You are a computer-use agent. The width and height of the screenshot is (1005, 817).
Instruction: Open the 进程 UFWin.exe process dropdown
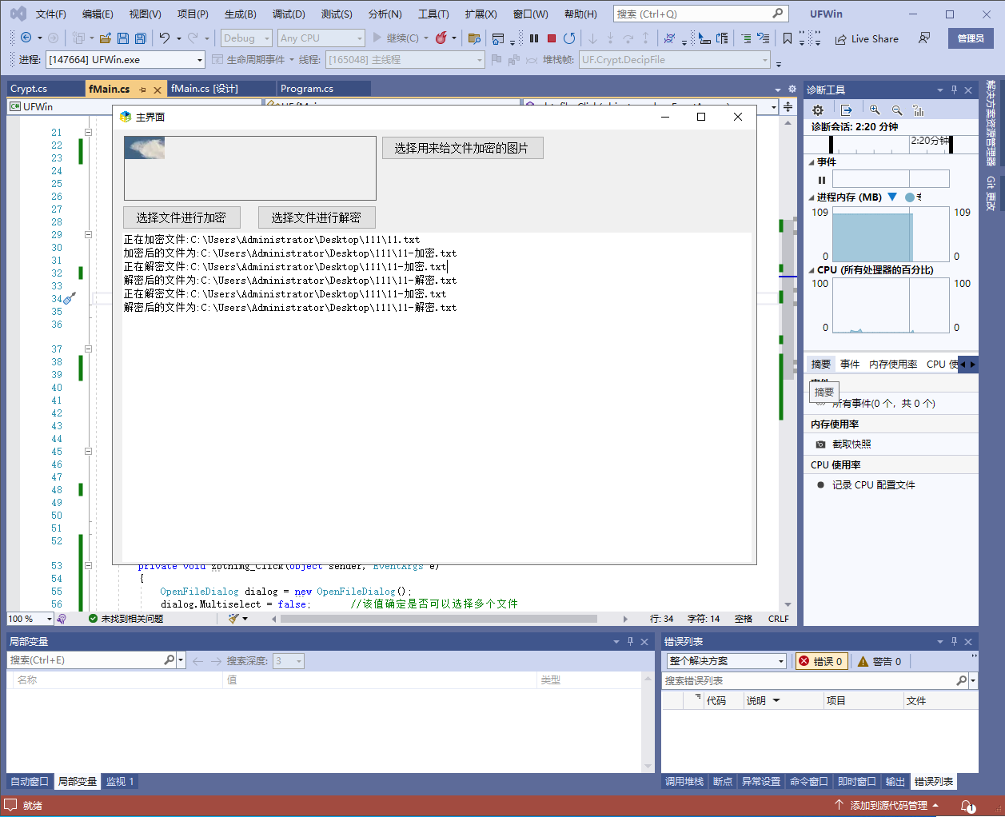(x=126, y=59)
